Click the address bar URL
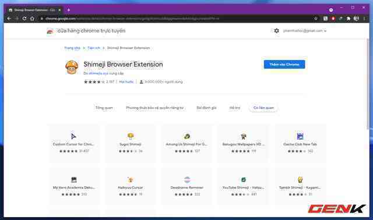373x220 pixels. pos(132,18)
